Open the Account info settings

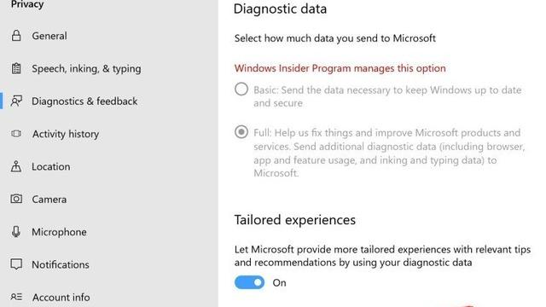pyautogui.click(x=61, y=298)
